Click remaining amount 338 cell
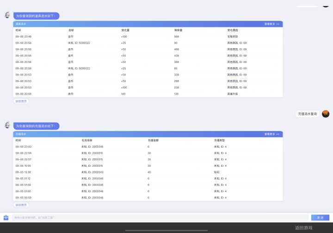This screenshot has width=333, height=233. point(177,75)
